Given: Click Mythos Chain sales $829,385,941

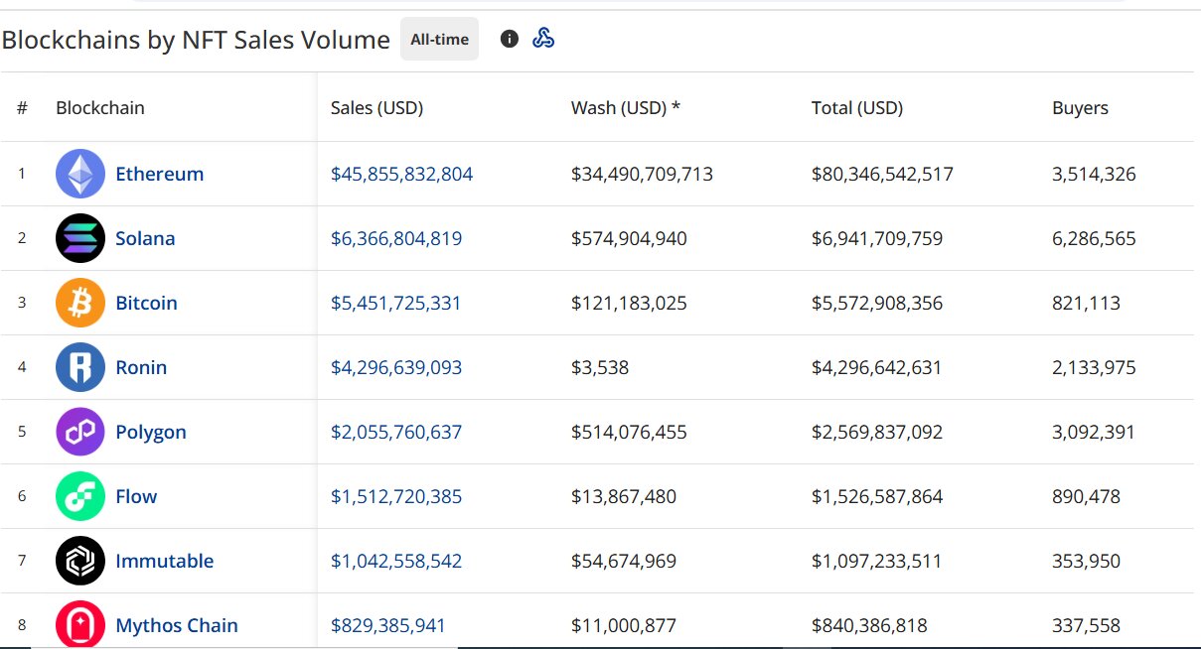Looking at the screenshot, I should [x=388, y=625].
